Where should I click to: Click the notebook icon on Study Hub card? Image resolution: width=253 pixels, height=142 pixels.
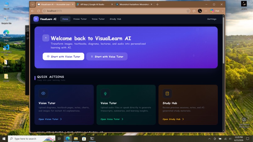click(167, 93)
